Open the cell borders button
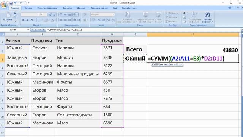Image resolution: width=243 pixels, height=137 pixels. (x=39, y=20)
